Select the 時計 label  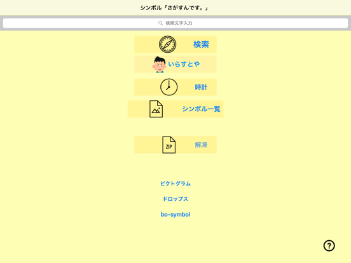201,87
